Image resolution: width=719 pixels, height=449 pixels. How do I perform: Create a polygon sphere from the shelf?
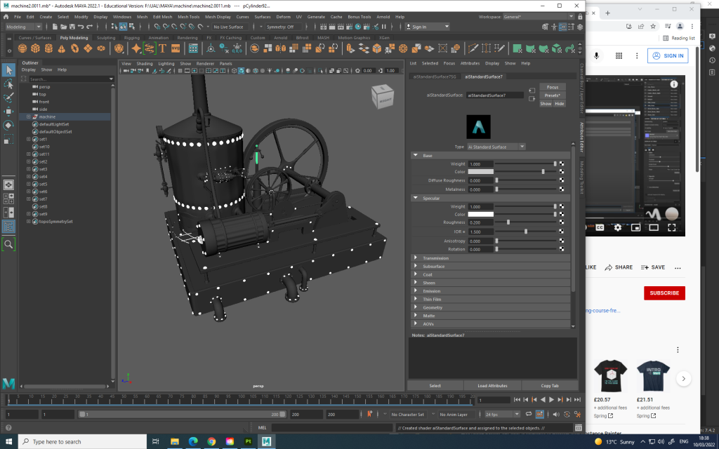tap(22, 48)
